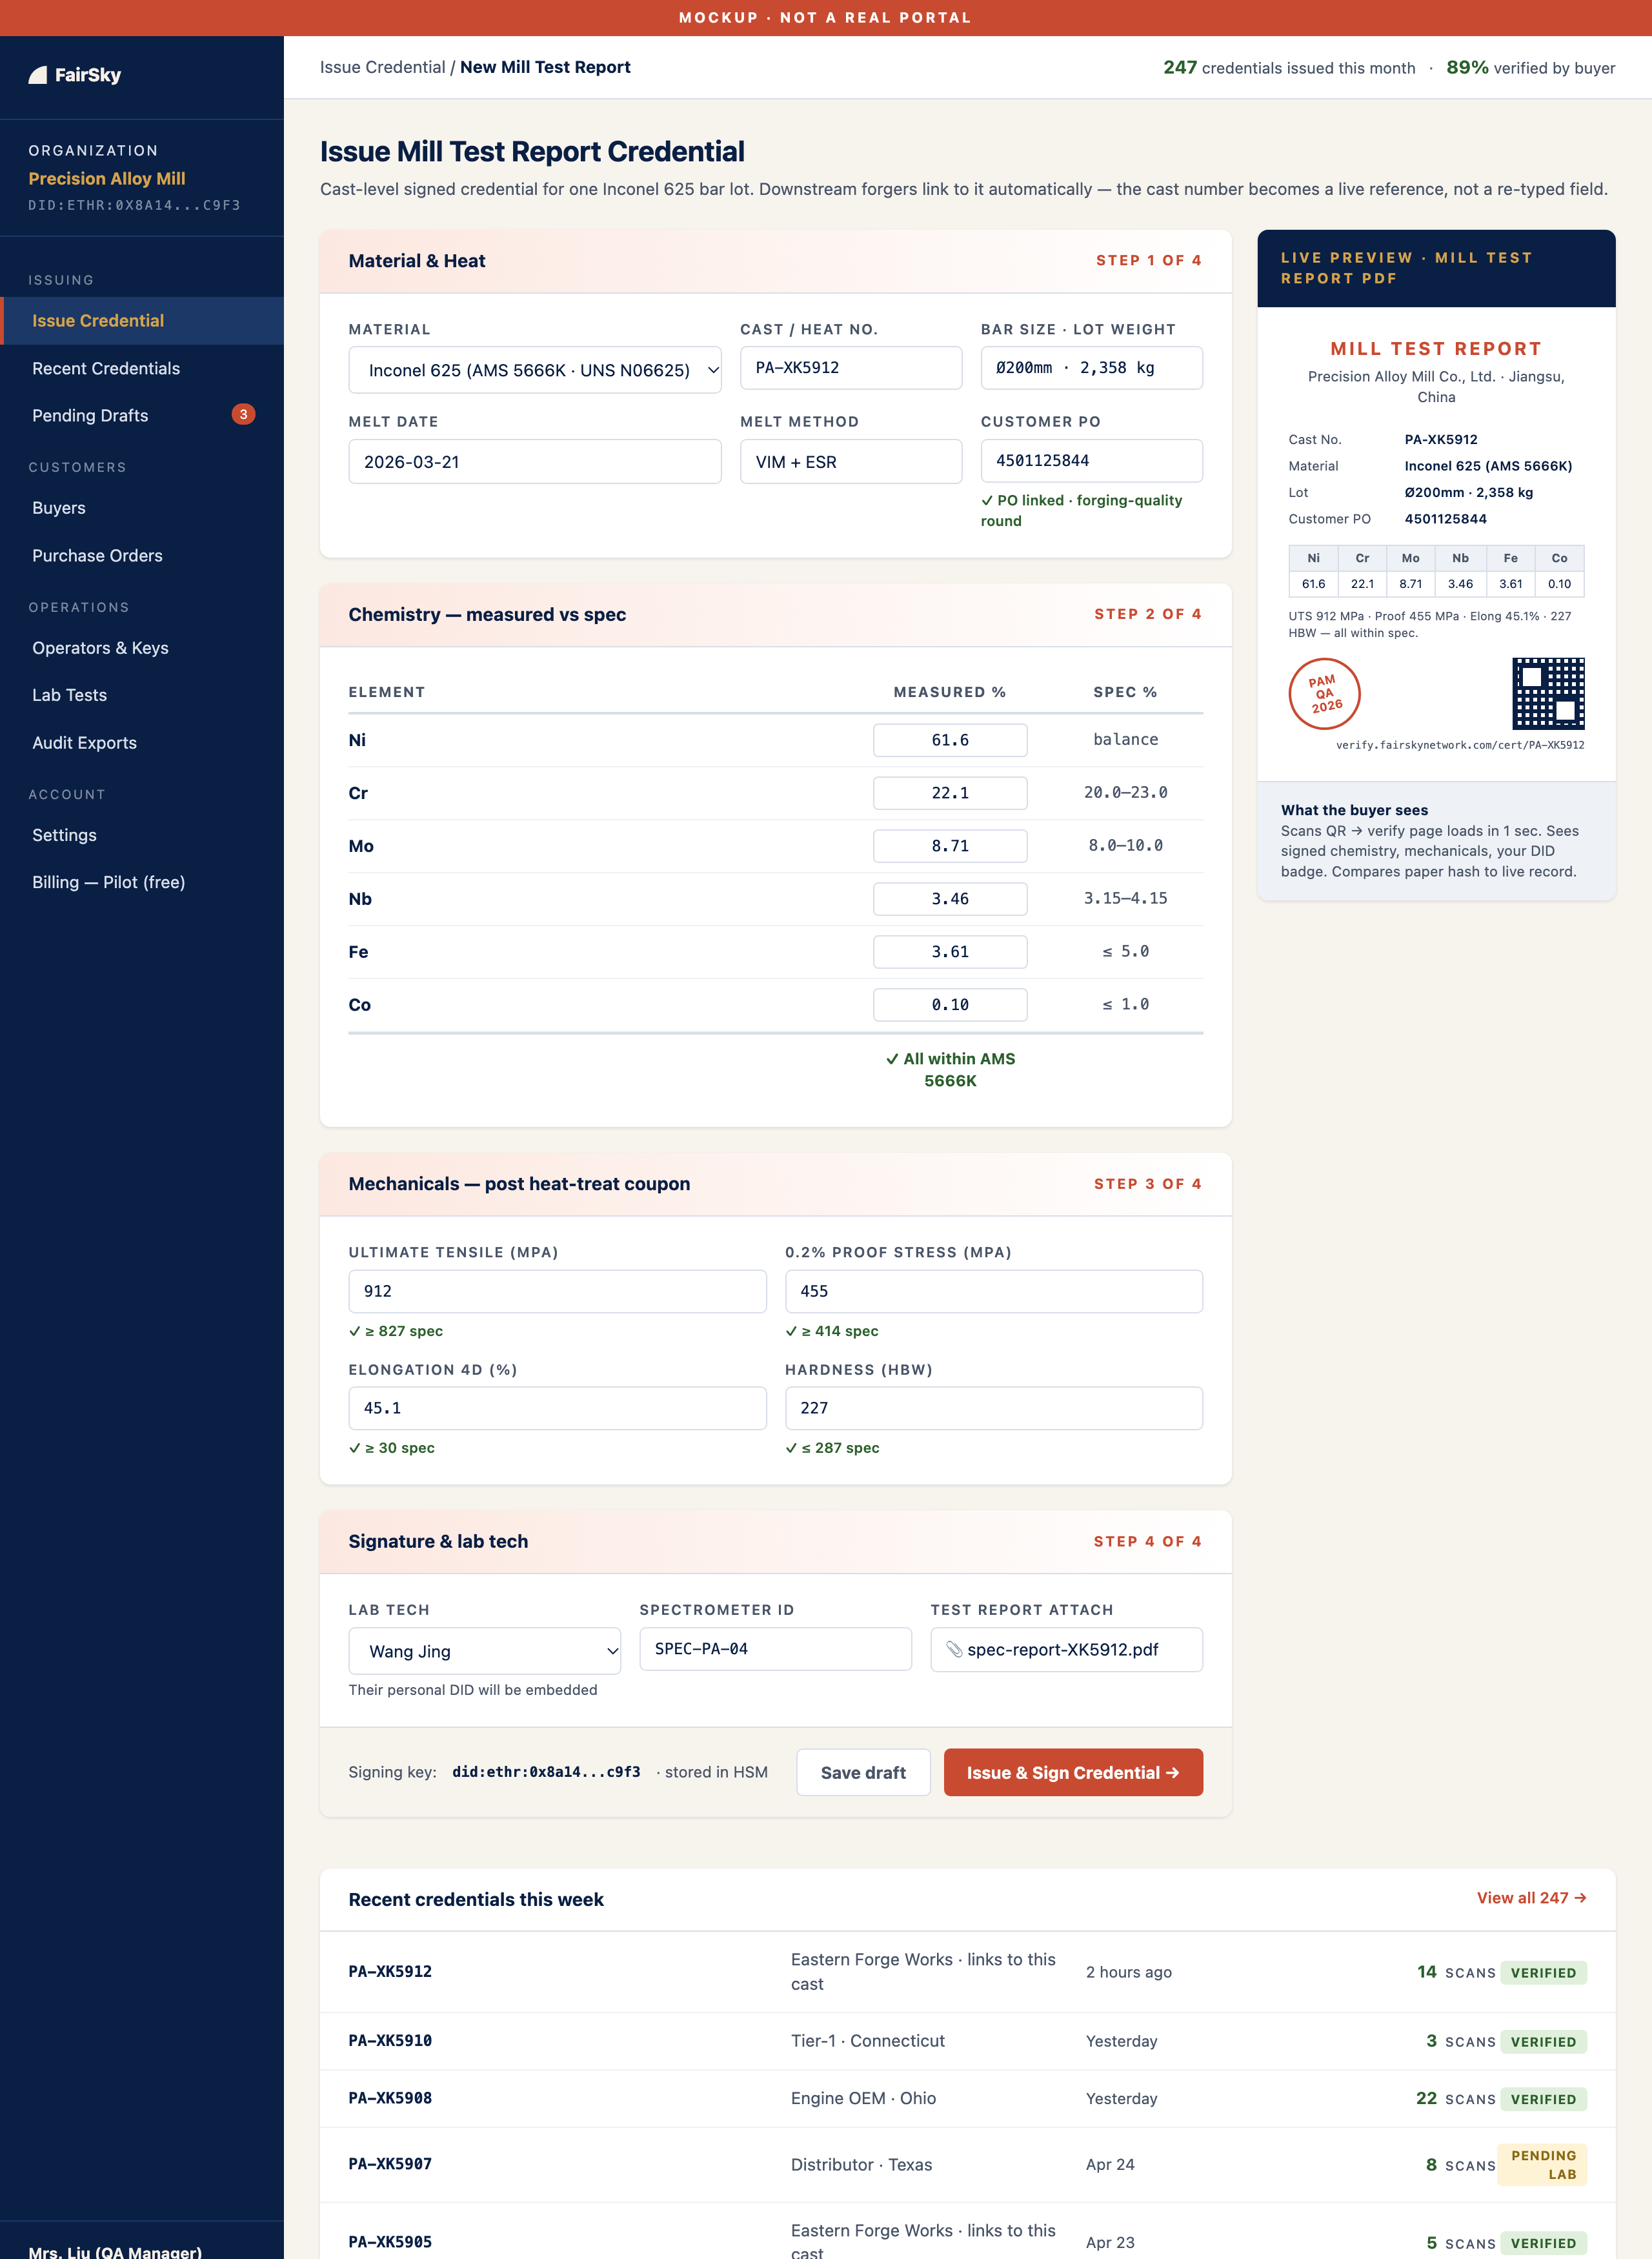This screenshot has height=2259, width=1652.
Task: Follow the View all 247 link
Action: tap(1531, 1898)
